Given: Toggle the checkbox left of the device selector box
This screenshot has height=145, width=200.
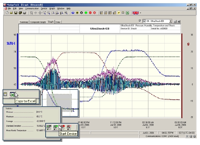Looking at the screenshot, I should tap(140, 21).
